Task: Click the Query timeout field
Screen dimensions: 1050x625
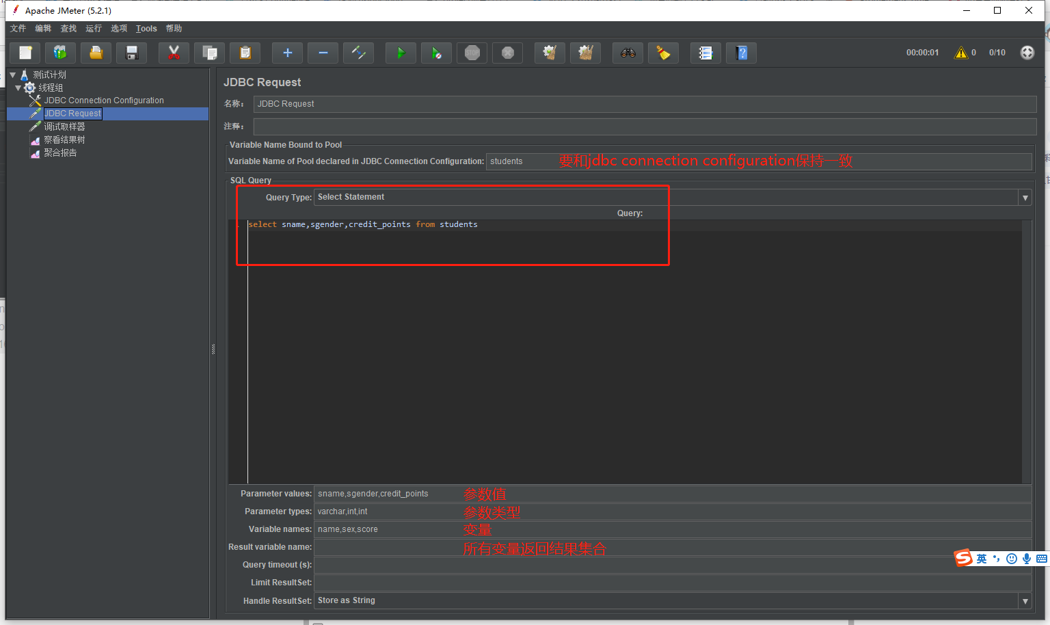Action: [673, 565]
